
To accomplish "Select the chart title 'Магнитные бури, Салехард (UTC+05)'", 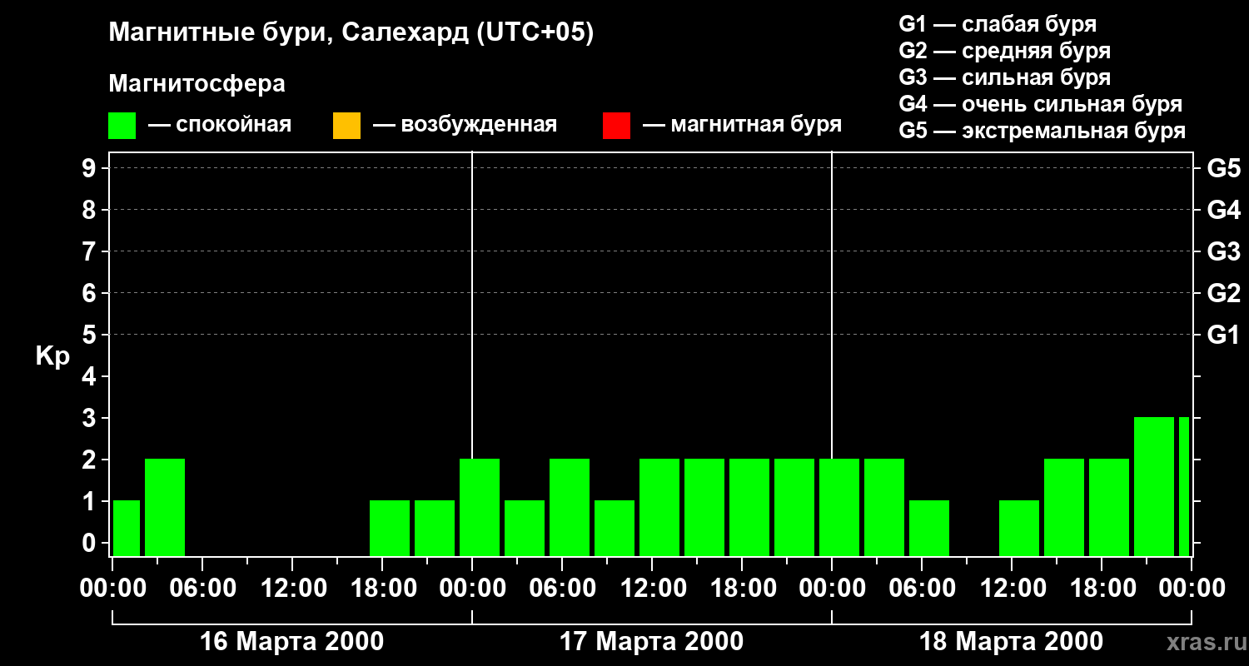I will pos(351,33).
